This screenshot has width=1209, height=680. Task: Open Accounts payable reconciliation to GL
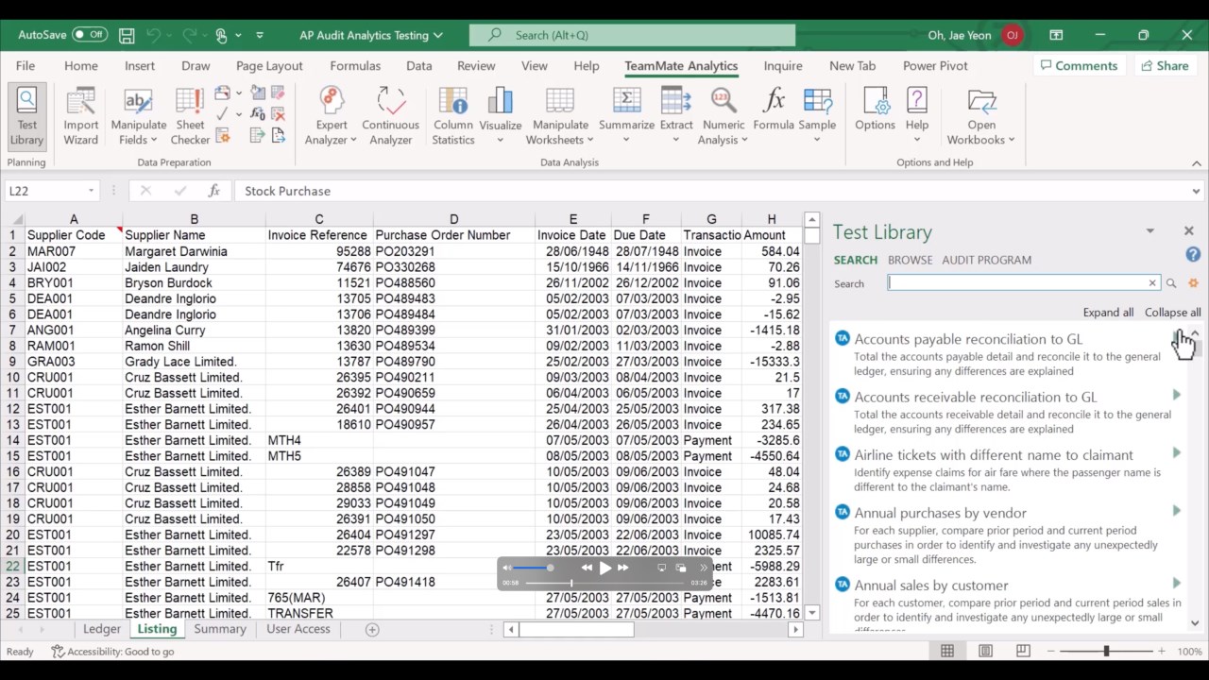click(x=968, y=339)
